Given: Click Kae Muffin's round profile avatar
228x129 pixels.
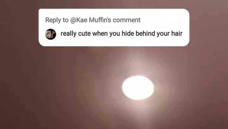Looking at the screenshot, I should tap(51, 34).
